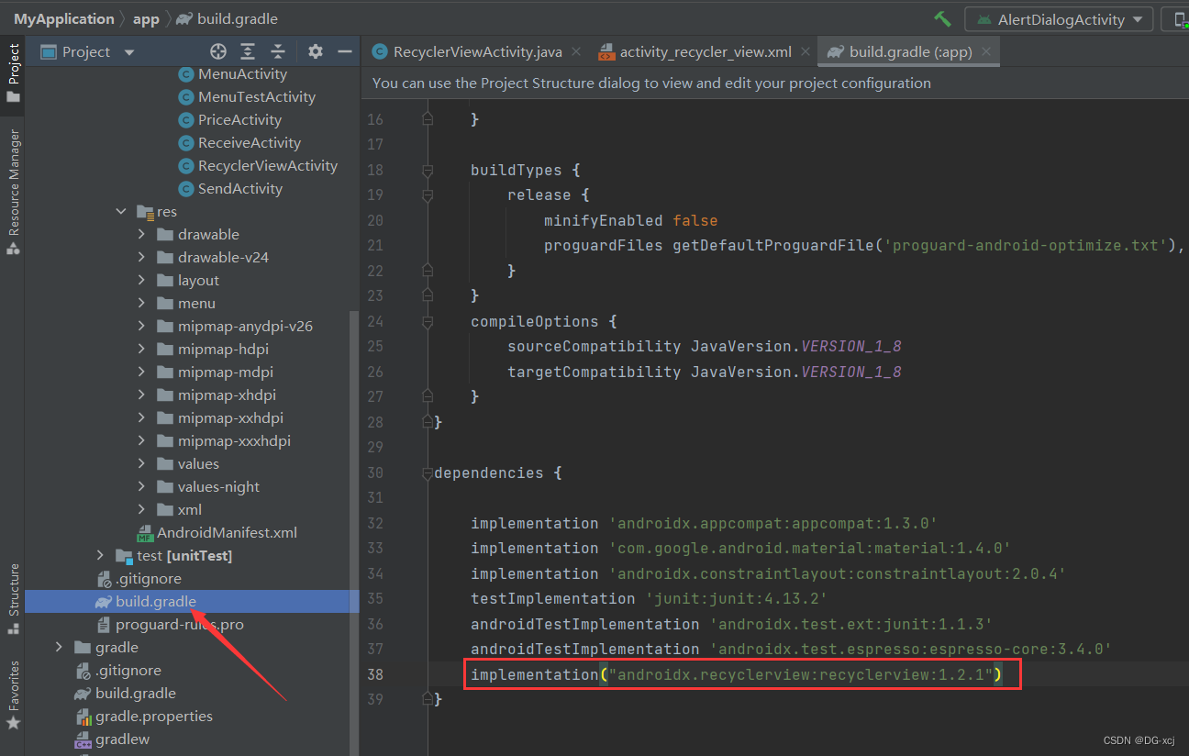Select mipmap-hdpi folder
The height and width of the screenshot is (756, 1189).
213,350
